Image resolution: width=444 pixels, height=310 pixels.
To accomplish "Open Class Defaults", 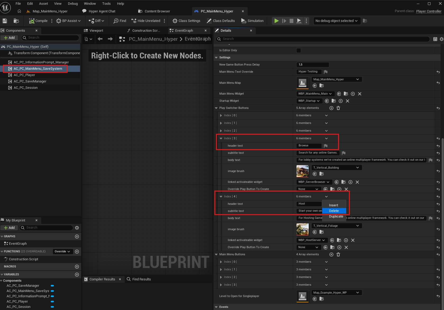I will [x=221, y=21].
